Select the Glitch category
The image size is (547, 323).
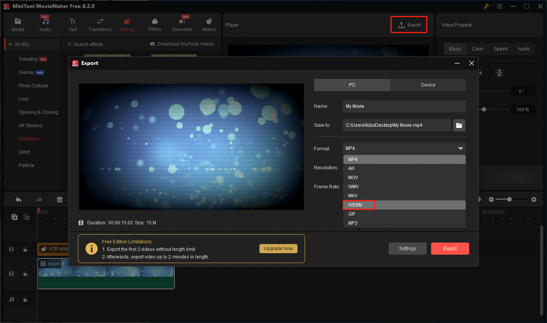point(24,152)
